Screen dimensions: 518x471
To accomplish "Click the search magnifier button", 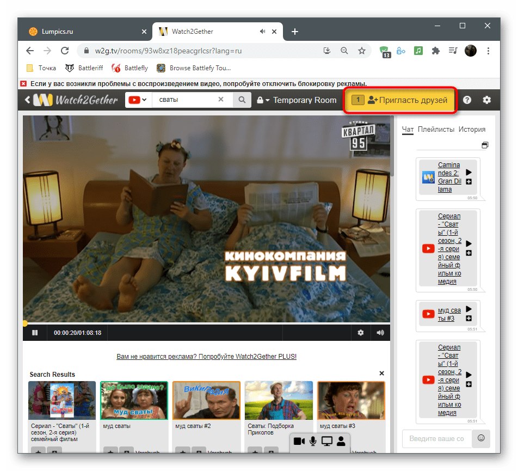I will tap(242, 100).
